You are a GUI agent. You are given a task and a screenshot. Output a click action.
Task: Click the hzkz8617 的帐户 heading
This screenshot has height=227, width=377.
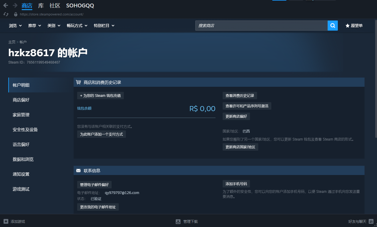click(48, 53)
